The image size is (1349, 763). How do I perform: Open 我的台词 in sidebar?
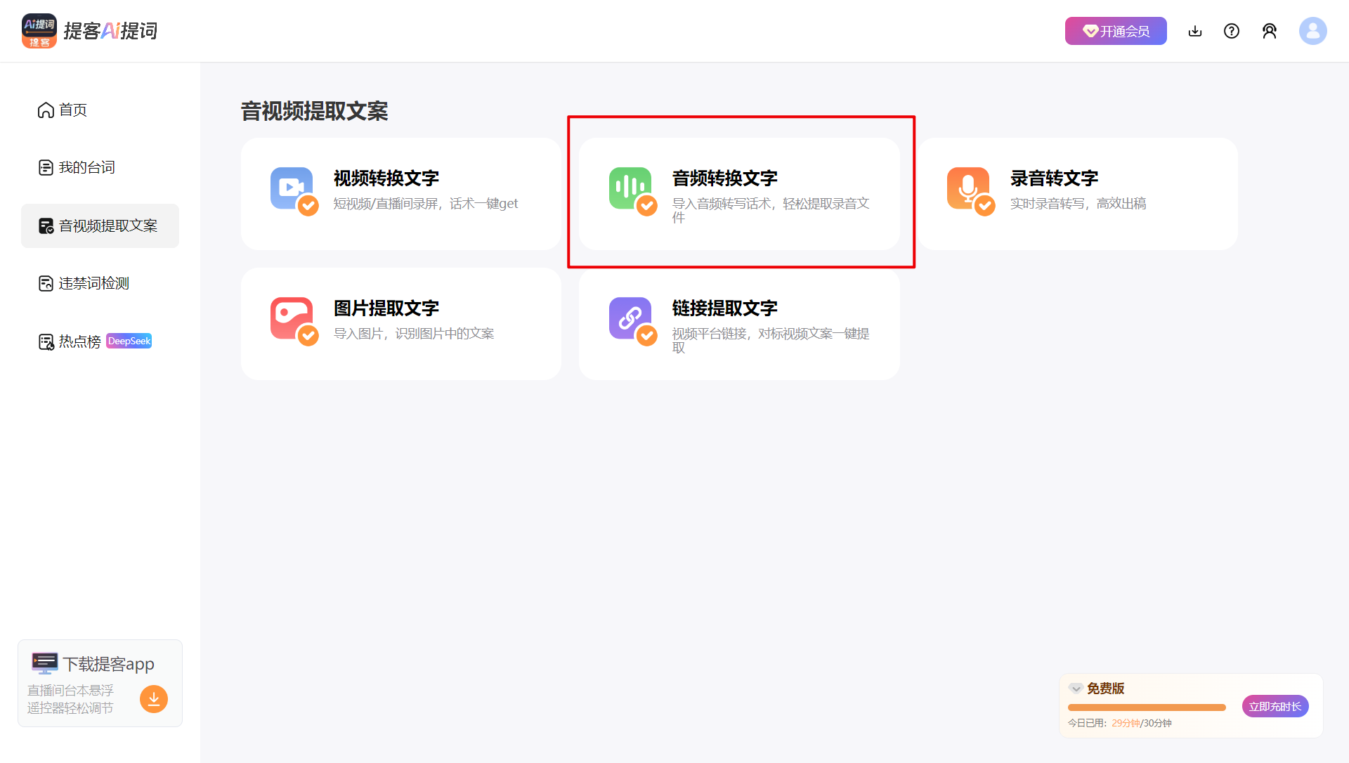100,168
